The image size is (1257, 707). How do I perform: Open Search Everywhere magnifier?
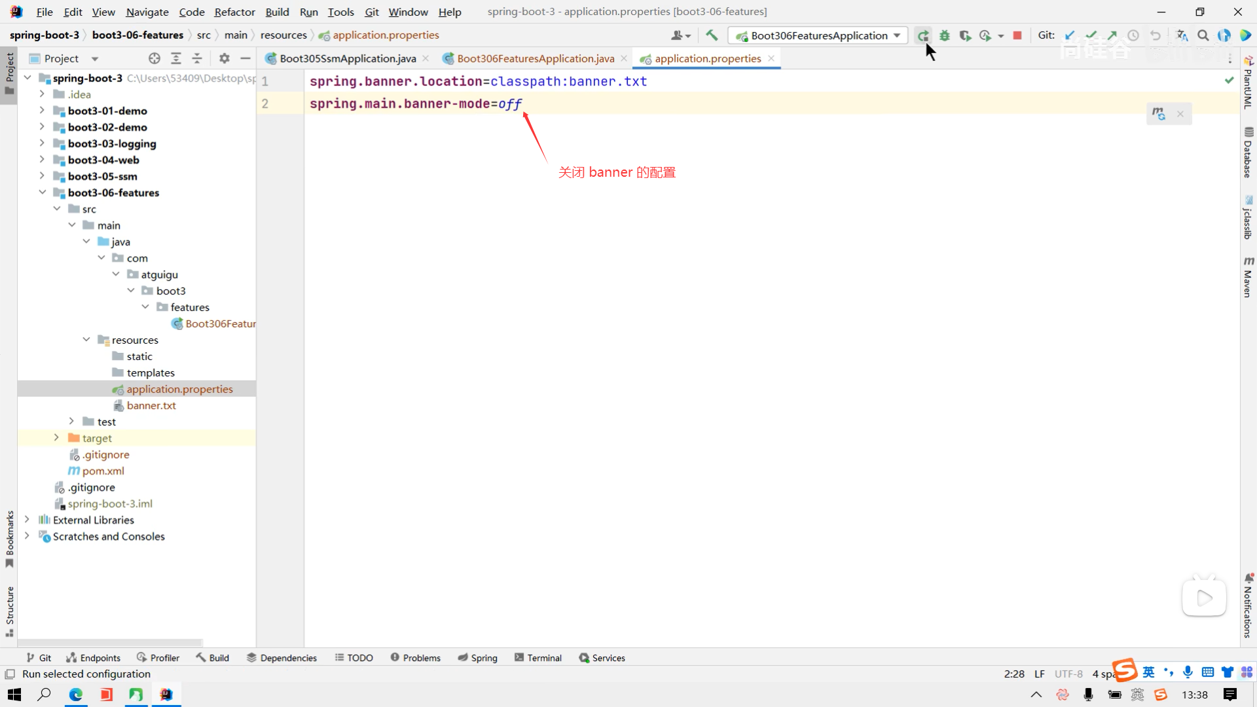tap(1203, 36)
